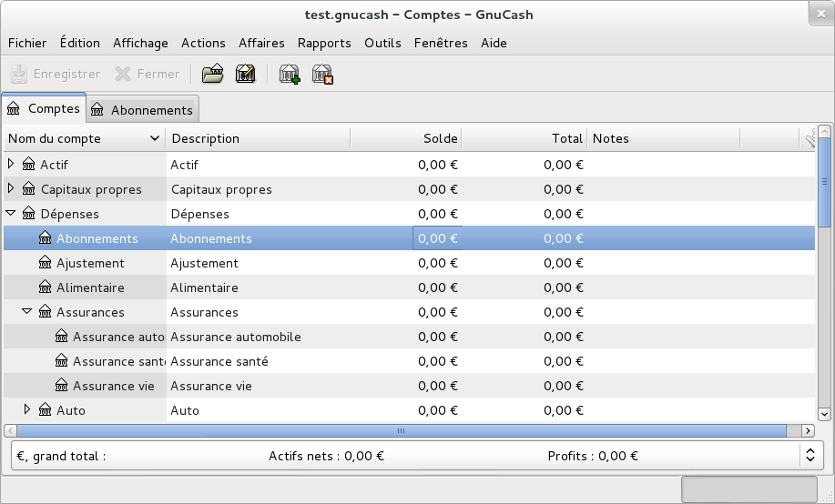
Task: Switch to the Abonnements tab
Action: (144, 110)
